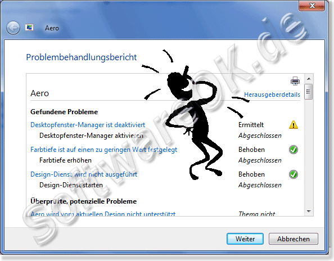Click 'Behoben' status in the Design-Dienst row
334x261 pixels.
tap(251, 174)
